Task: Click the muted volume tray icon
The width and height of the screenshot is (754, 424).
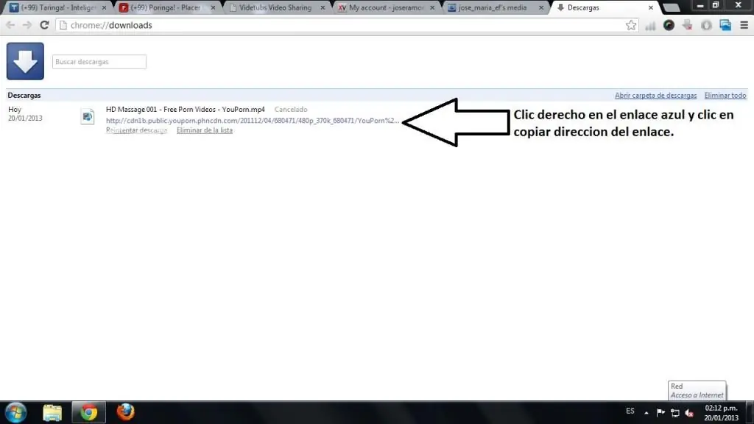Action: [689, 412]
